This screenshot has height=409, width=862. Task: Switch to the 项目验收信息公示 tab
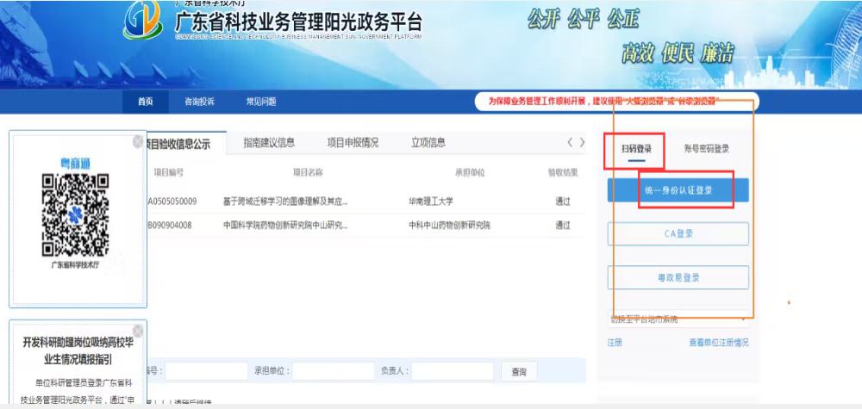(x=178, y=144)
